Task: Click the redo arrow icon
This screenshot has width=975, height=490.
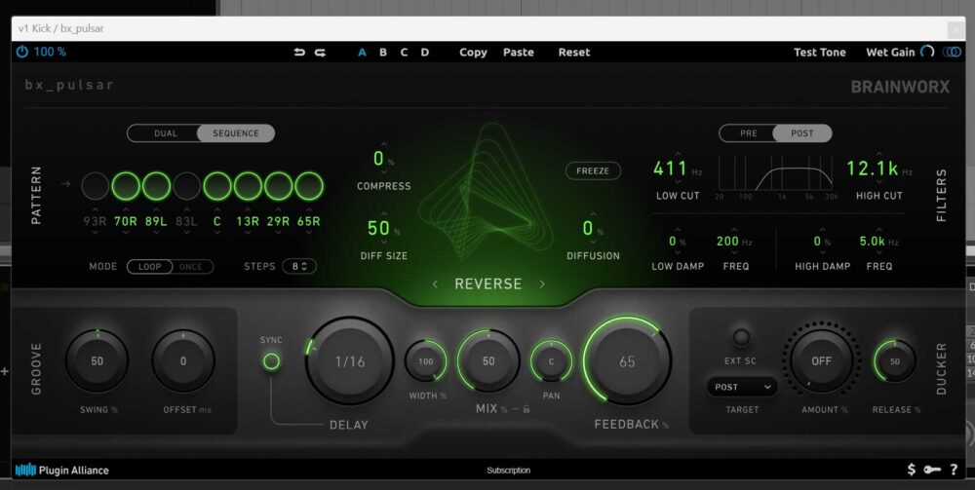Action: (x=320, y=53)
